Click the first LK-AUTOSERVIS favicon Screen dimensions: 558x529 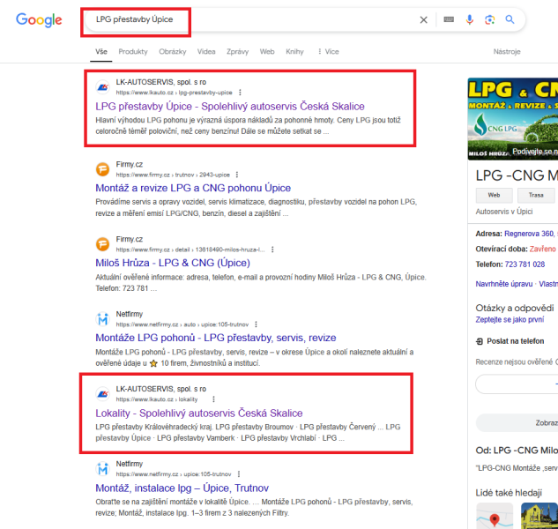click(103, 87)
